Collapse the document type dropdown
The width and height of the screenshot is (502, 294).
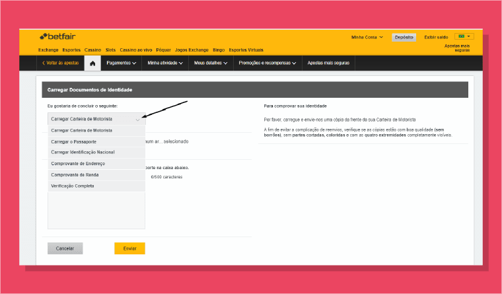tap(96, 119)
